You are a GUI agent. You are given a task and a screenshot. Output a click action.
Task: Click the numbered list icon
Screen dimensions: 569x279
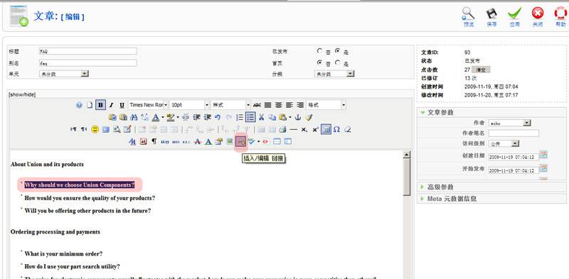coord(240,117)
